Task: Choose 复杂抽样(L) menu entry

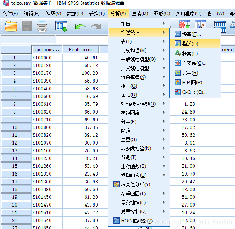Action: (139, 203)
